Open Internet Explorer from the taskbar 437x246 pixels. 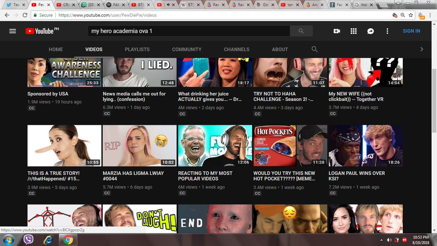(48, 240)
